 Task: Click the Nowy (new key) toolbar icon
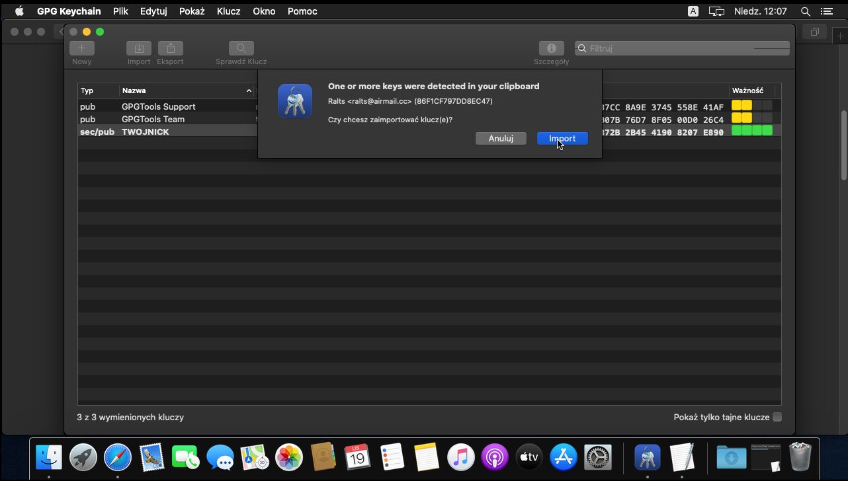82,48
